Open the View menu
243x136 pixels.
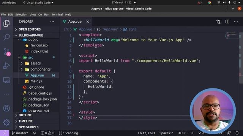point(33,14)
